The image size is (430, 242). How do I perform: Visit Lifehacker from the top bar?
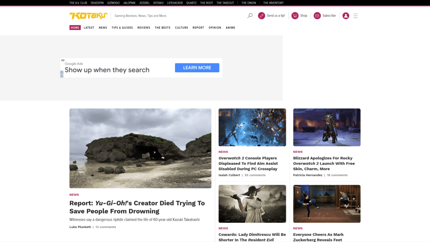click(x=175, y=3)
